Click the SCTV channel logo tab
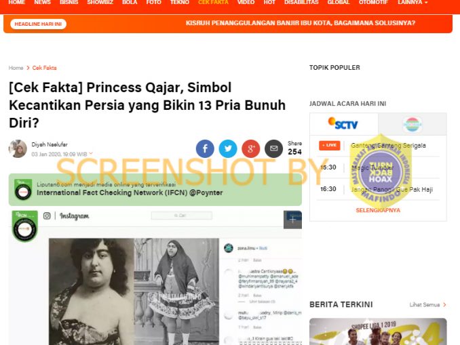460x345 pixels. pyautogui.click(x=344, y=123)
